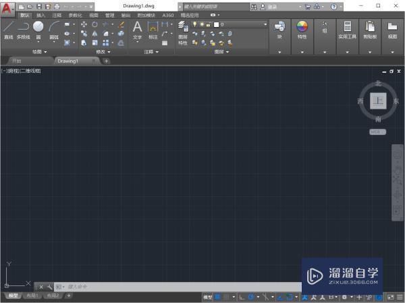Open the View (视图) panel
The width and height of the screenshot is (405, 303).
392,30
